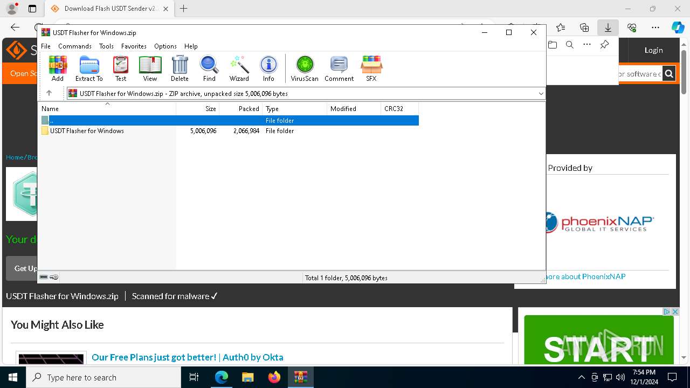Close the START advertisement
The height and width of the screenshot is (388, 690).
pyautogui.click(x=675, y=311)
